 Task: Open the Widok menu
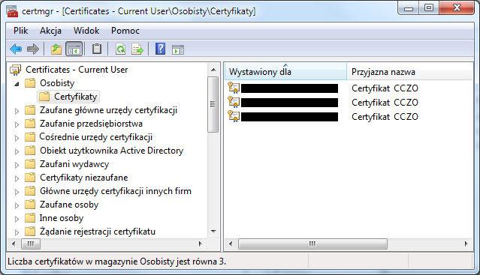(x=86, y=31)
